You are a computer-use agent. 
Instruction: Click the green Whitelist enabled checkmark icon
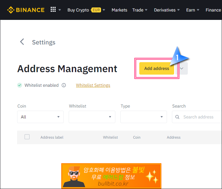pyautogui.click(x=20, y=85)
